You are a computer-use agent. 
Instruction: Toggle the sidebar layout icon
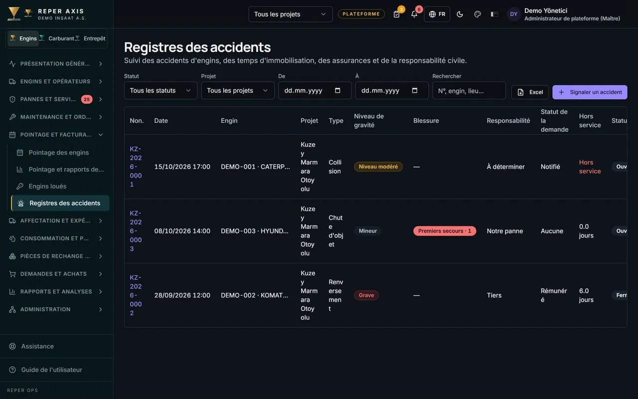[x=494, y=14]
